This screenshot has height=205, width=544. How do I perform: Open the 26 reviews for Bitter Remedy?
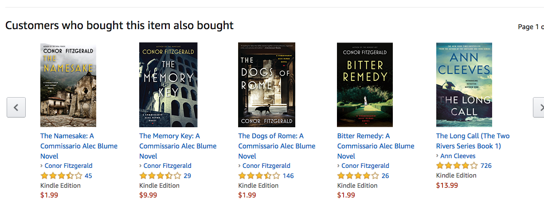pyautogui.click(x=385, y=176)
